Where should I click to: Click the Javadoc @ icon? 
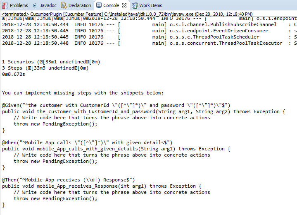pos(35,5)
